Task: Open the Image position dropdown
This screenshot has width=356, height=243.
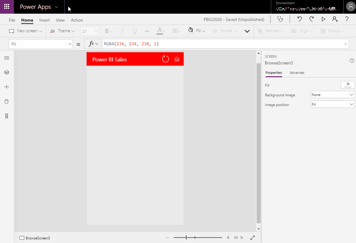Action: 332,104
